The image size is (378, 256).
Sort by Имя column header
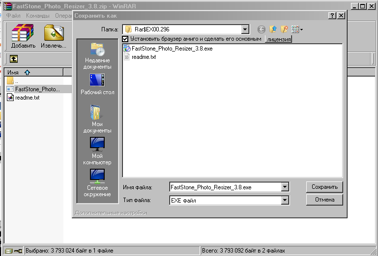pos(34,72)
